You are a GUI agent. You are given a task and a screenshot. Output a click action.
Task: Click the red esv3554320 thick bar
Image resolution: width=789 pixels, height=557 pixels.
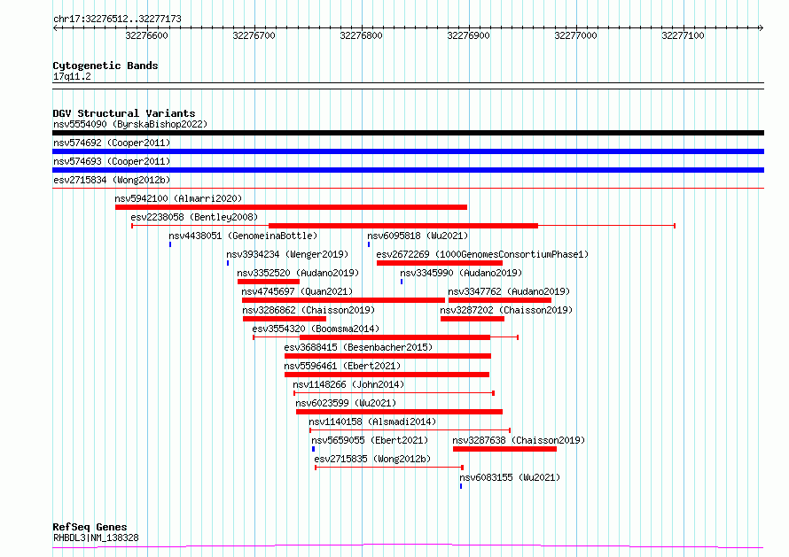coord(395,337)
